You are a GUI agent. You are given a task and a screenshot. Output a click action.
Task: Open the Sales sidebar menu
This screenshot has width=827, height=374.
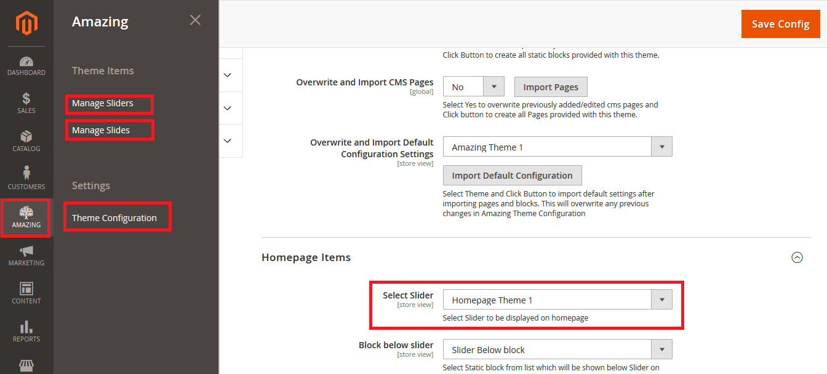tap(26, 103)
